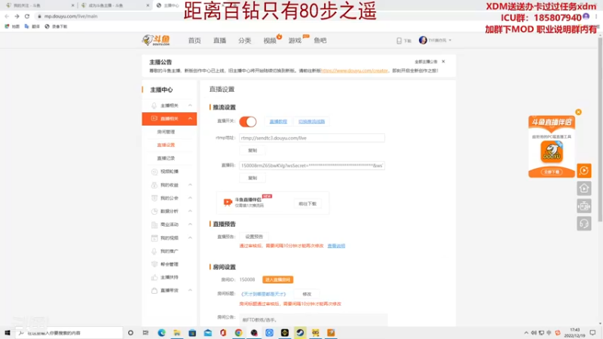Click the 我的推广 sidebar icon
The width and height of the screenshot is (603, 339).
[155, 251]
